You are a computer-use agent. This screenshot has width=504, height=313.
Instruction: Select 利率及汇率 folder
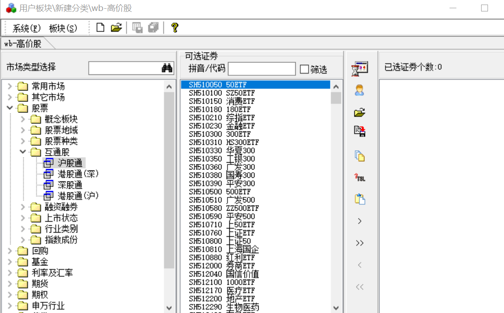(52, 273)
